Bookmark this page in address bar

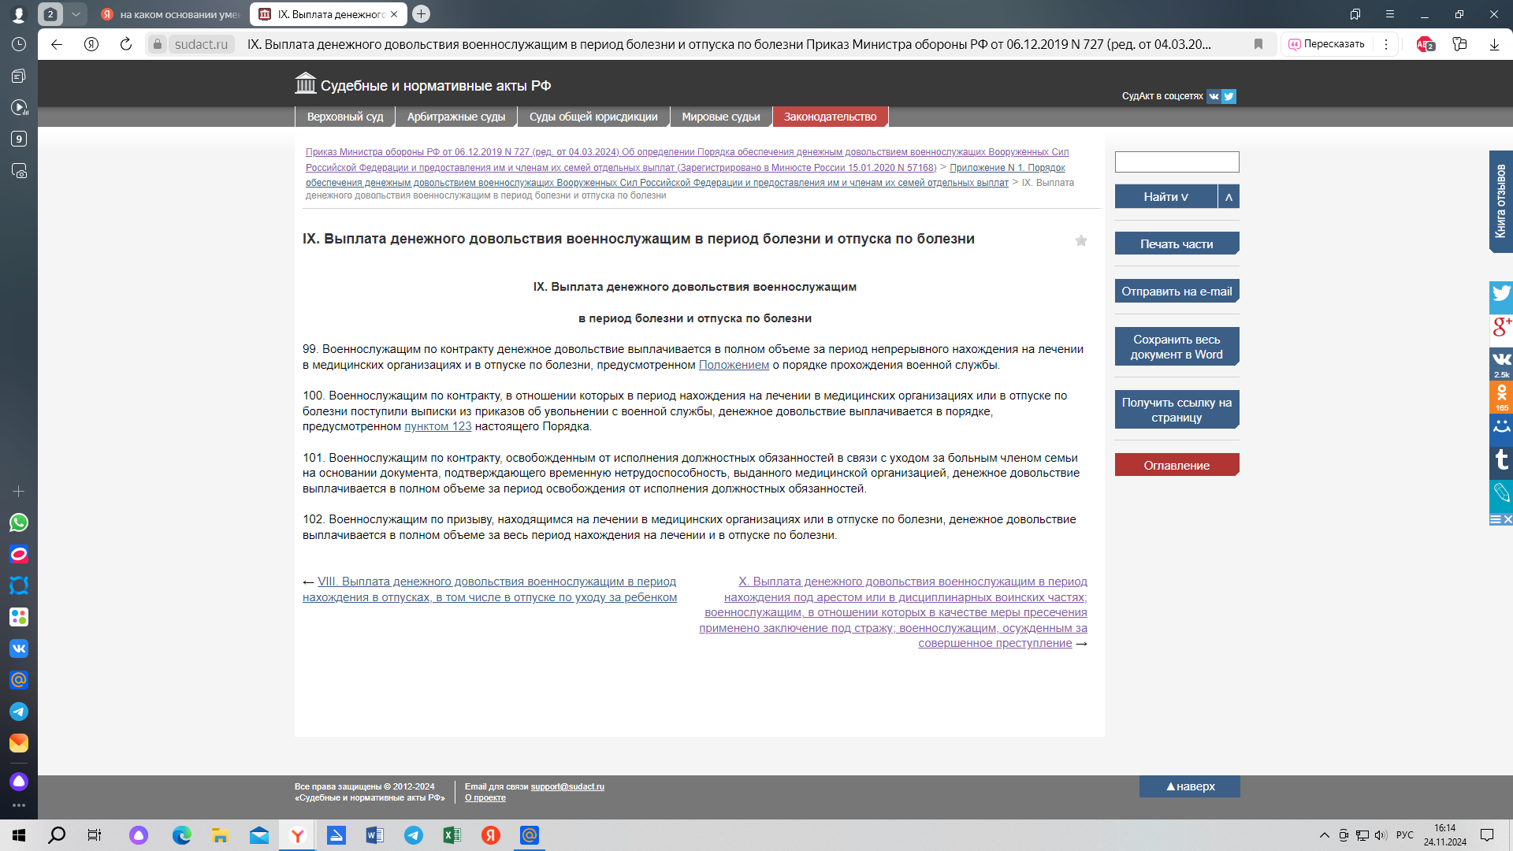(1258, 44)
